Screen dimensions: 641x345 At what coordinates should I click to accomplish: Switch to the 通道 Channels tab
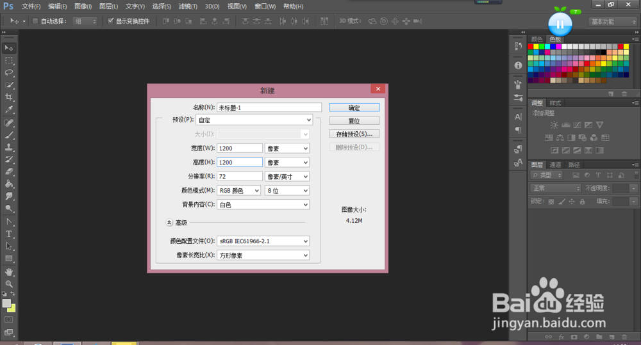[554, 164]
